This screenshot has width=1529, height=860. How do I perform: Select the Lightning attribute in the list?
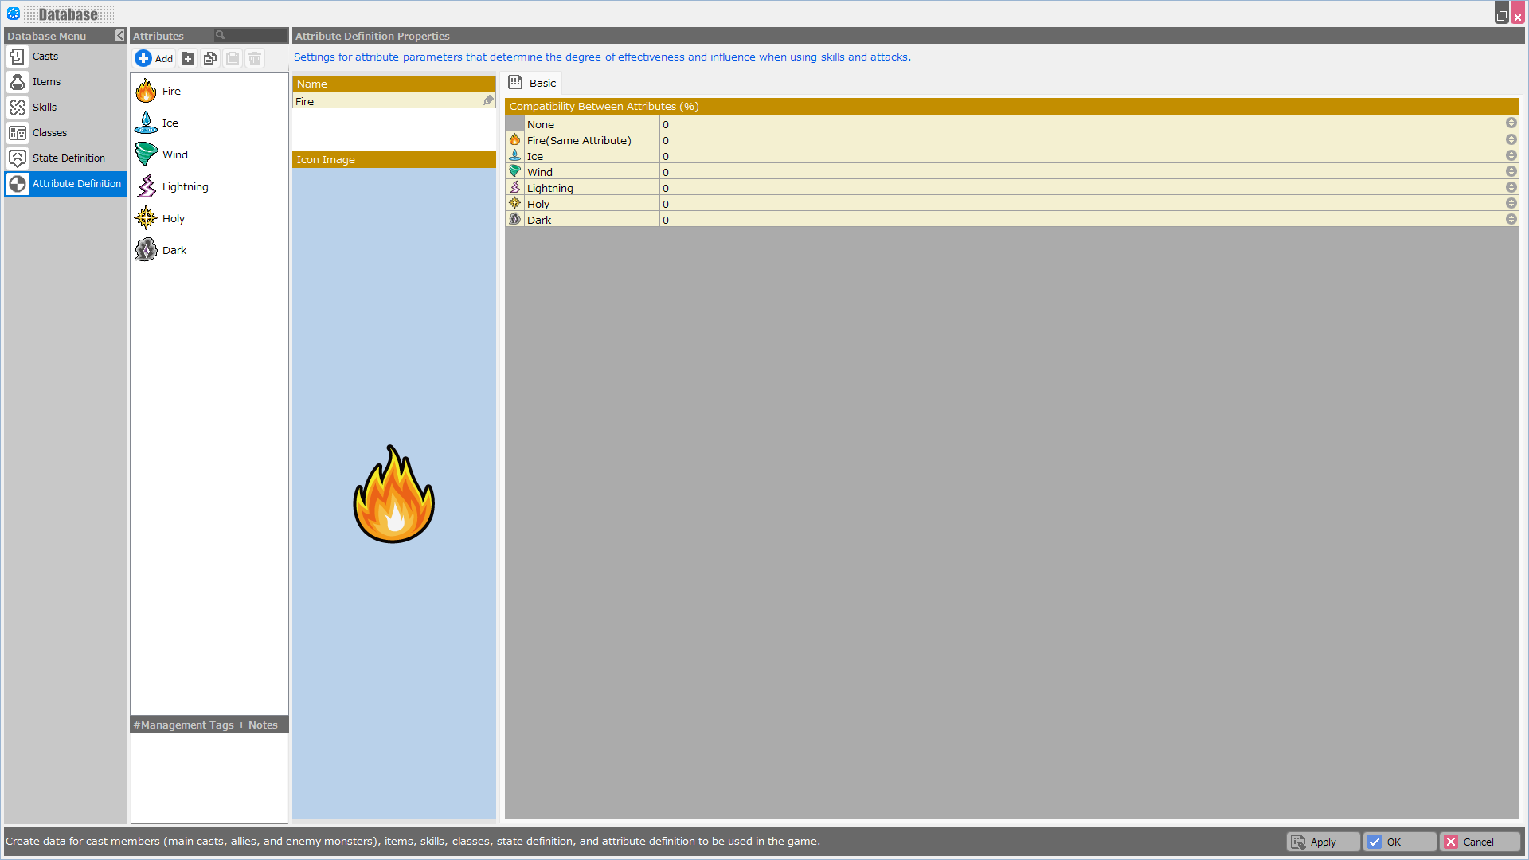(185, 186)
